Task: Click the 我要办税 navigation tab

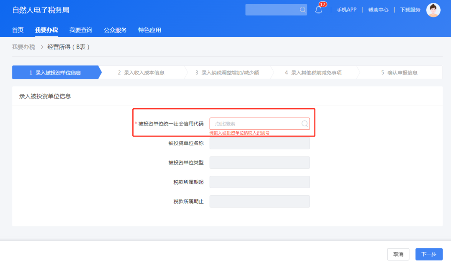Action: (x=46, y=30)
